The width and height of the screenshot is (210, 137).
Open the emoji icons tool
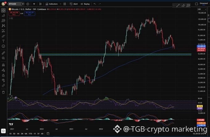tap(3, 46)
